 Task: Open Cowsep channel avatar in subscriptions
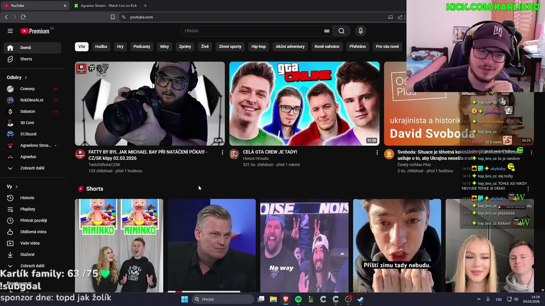pos(10,89)
